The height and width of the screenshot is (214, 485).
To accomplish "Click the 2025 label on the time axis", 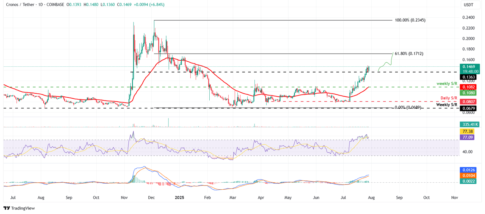I will pos(180,197).
